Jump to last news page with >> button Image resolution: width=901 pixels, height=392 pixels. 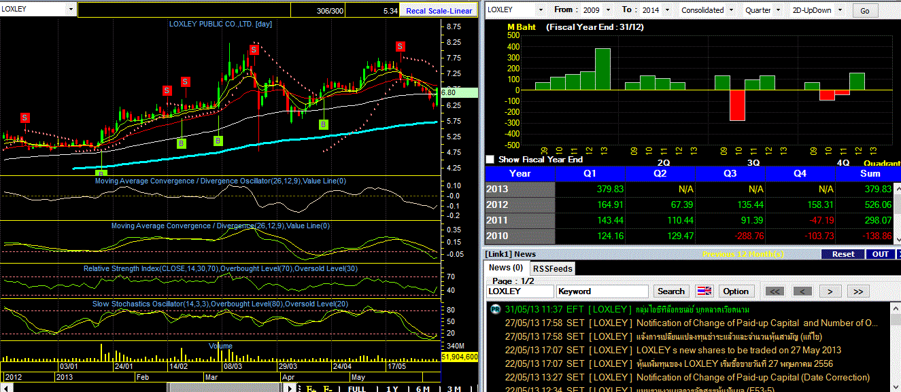858,291
